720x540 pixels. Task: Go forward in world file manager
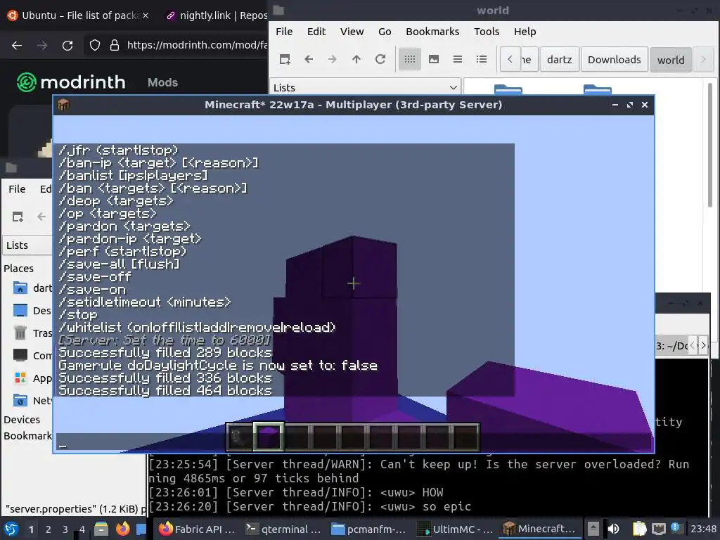pos(333,59)
